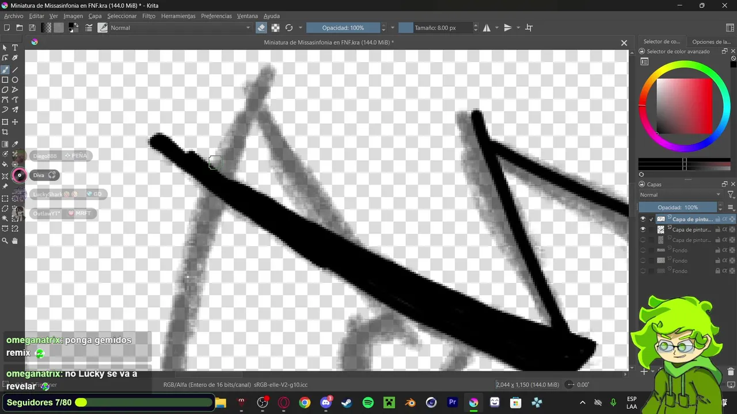Viewport: 737px width, 414px height.
Task: Switch to Selector de color tab
Action: click(662, 41)
